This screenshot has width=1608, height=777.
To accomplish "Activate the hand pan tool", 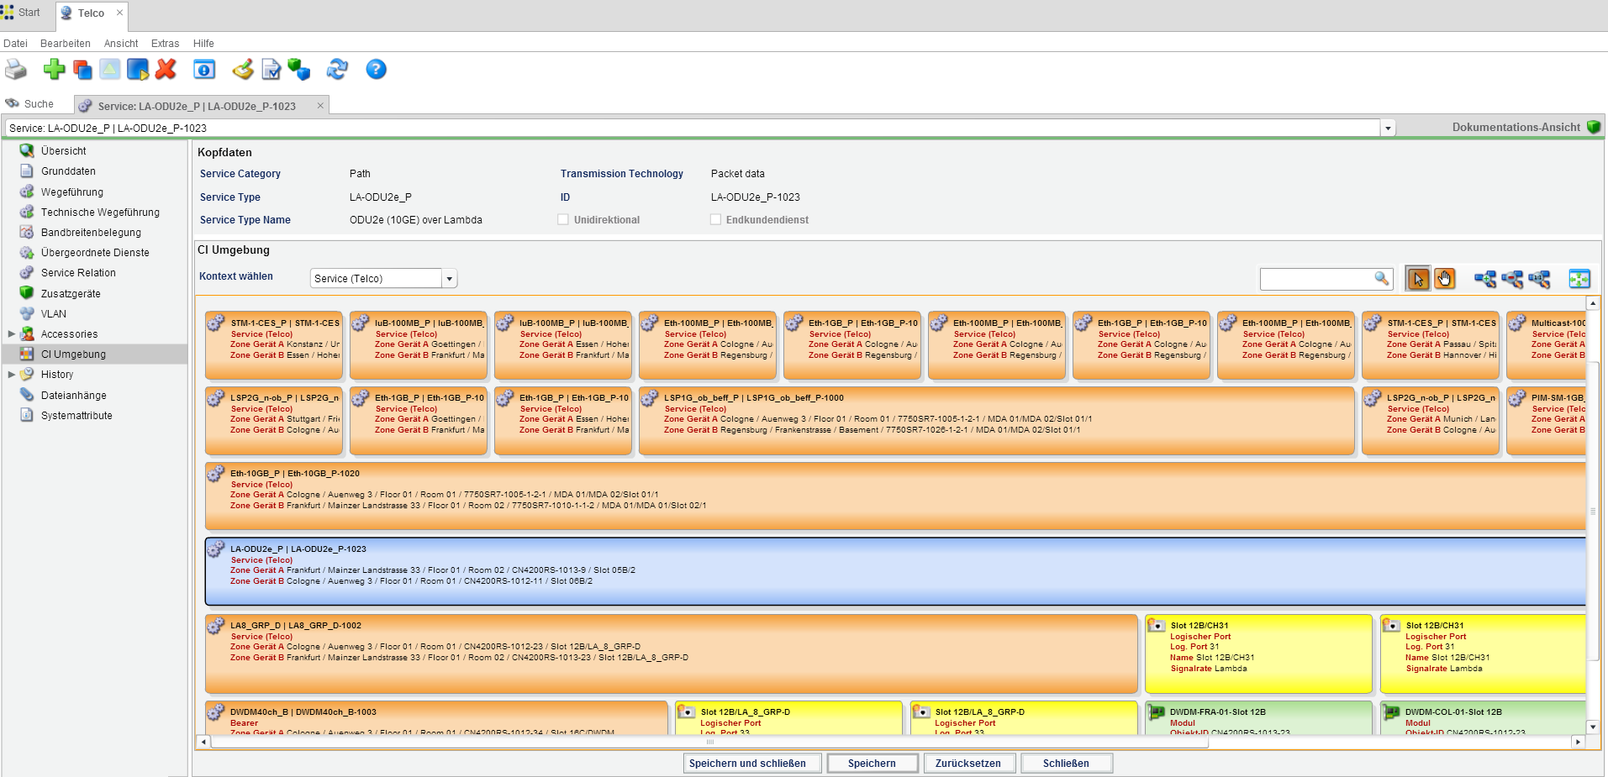I will [x=1445, y=279].
